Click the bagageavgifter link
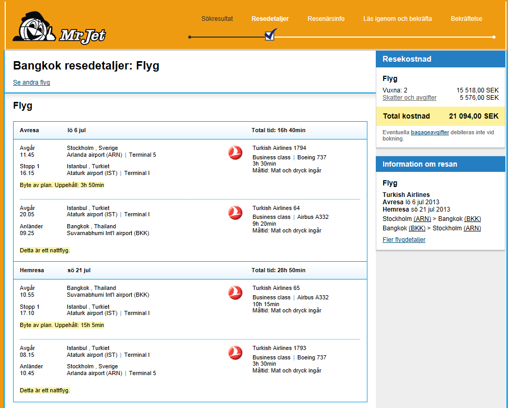The height and width of the screenshot is (408, 508). (x=430, y=133)
